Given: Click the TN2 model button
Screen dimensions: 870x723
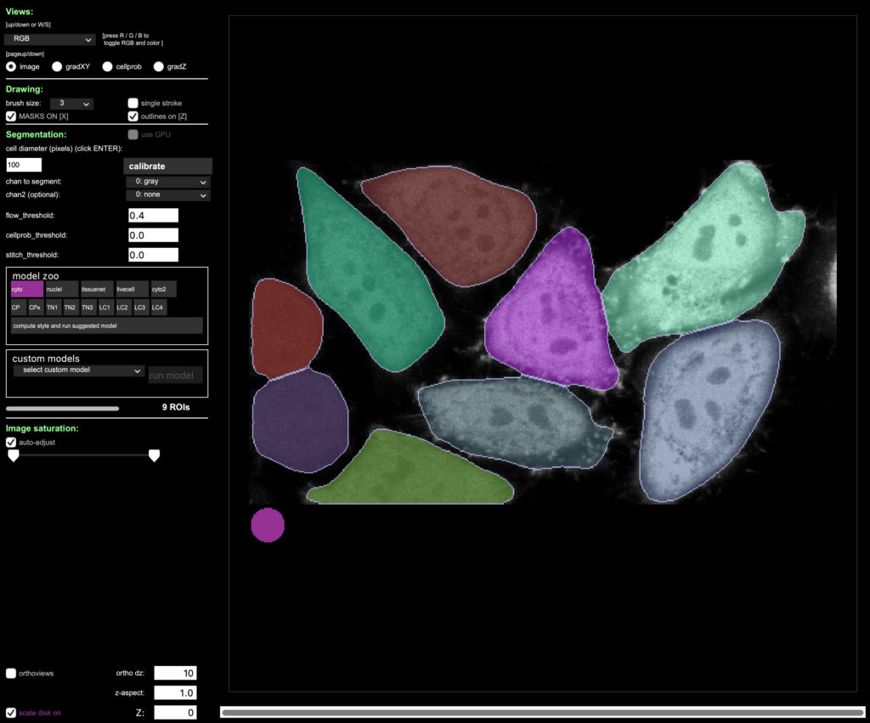Looking at the screenshot, I should click(70, 307).
